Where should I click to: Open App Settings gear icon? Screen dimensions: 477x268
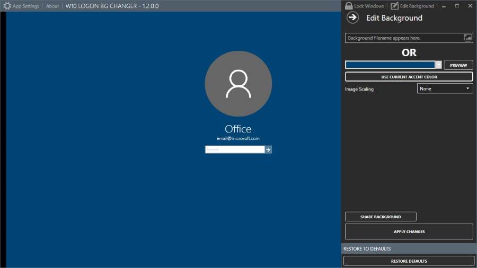click(7, 6)
